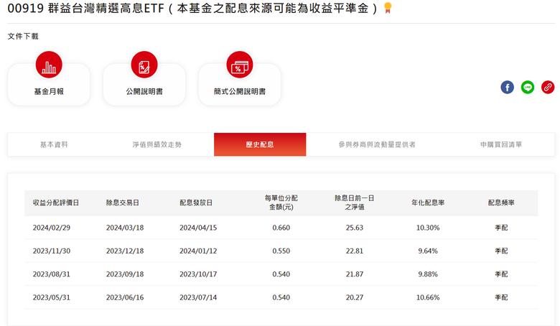Click payout date 2024/04/15
This screenshot has width=560, height=326.
198,228
